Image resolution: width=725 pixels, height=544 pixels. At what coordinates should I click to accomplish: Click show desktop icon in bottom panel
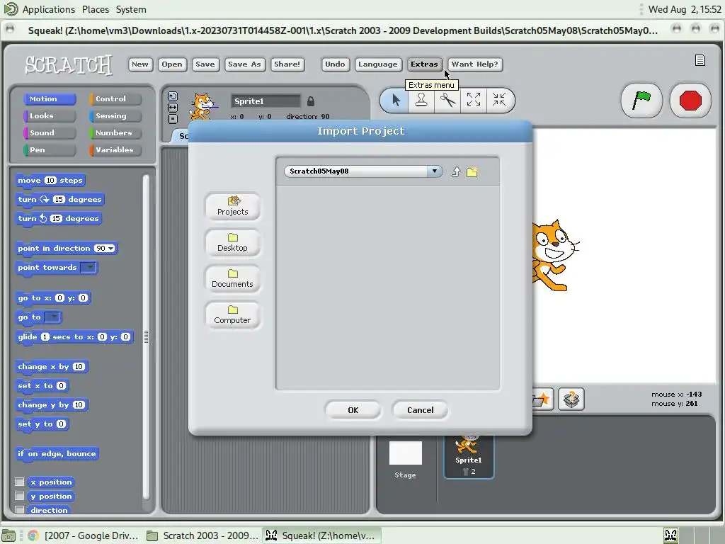pos(8,535)
